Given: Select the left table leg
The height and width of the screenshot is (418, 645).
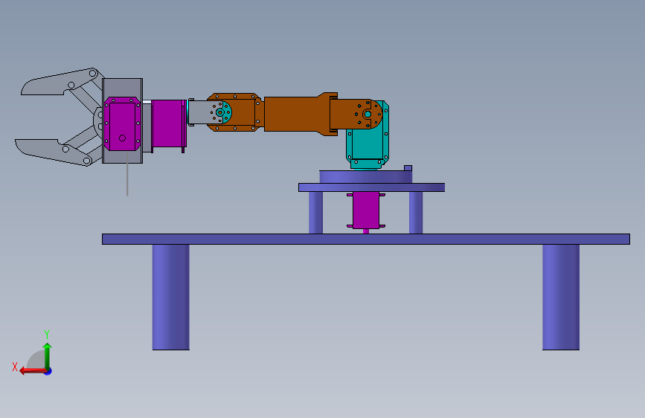Looking at the screenshot, I should point(170,297).
